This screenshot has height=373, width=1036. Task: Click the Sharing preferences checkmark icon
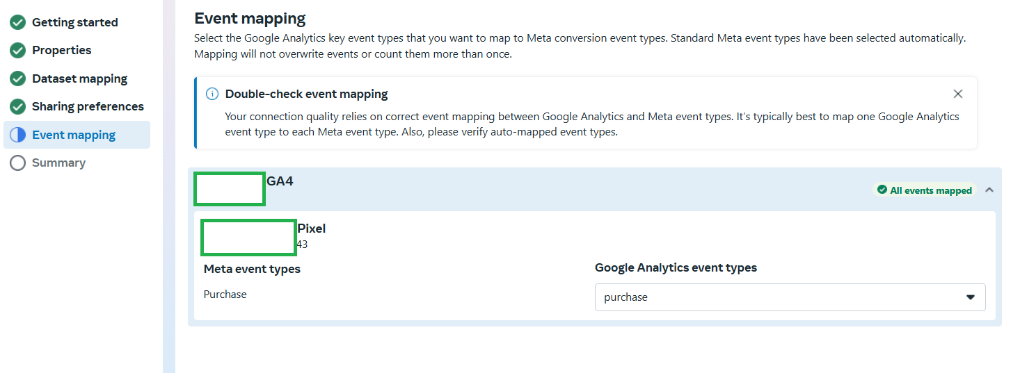(x=18, y=106)
